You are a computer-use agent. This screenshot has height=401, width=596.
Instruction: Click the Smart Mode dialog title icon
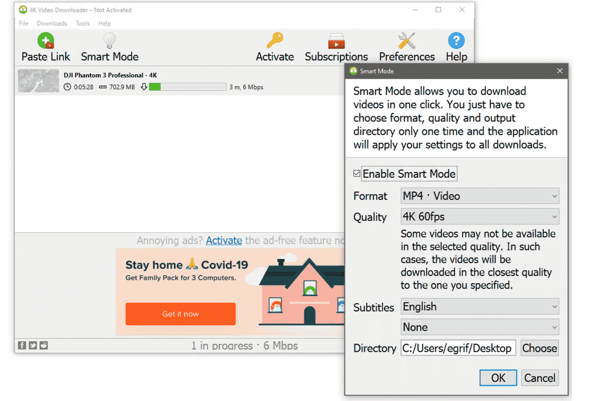pos(353,71)
